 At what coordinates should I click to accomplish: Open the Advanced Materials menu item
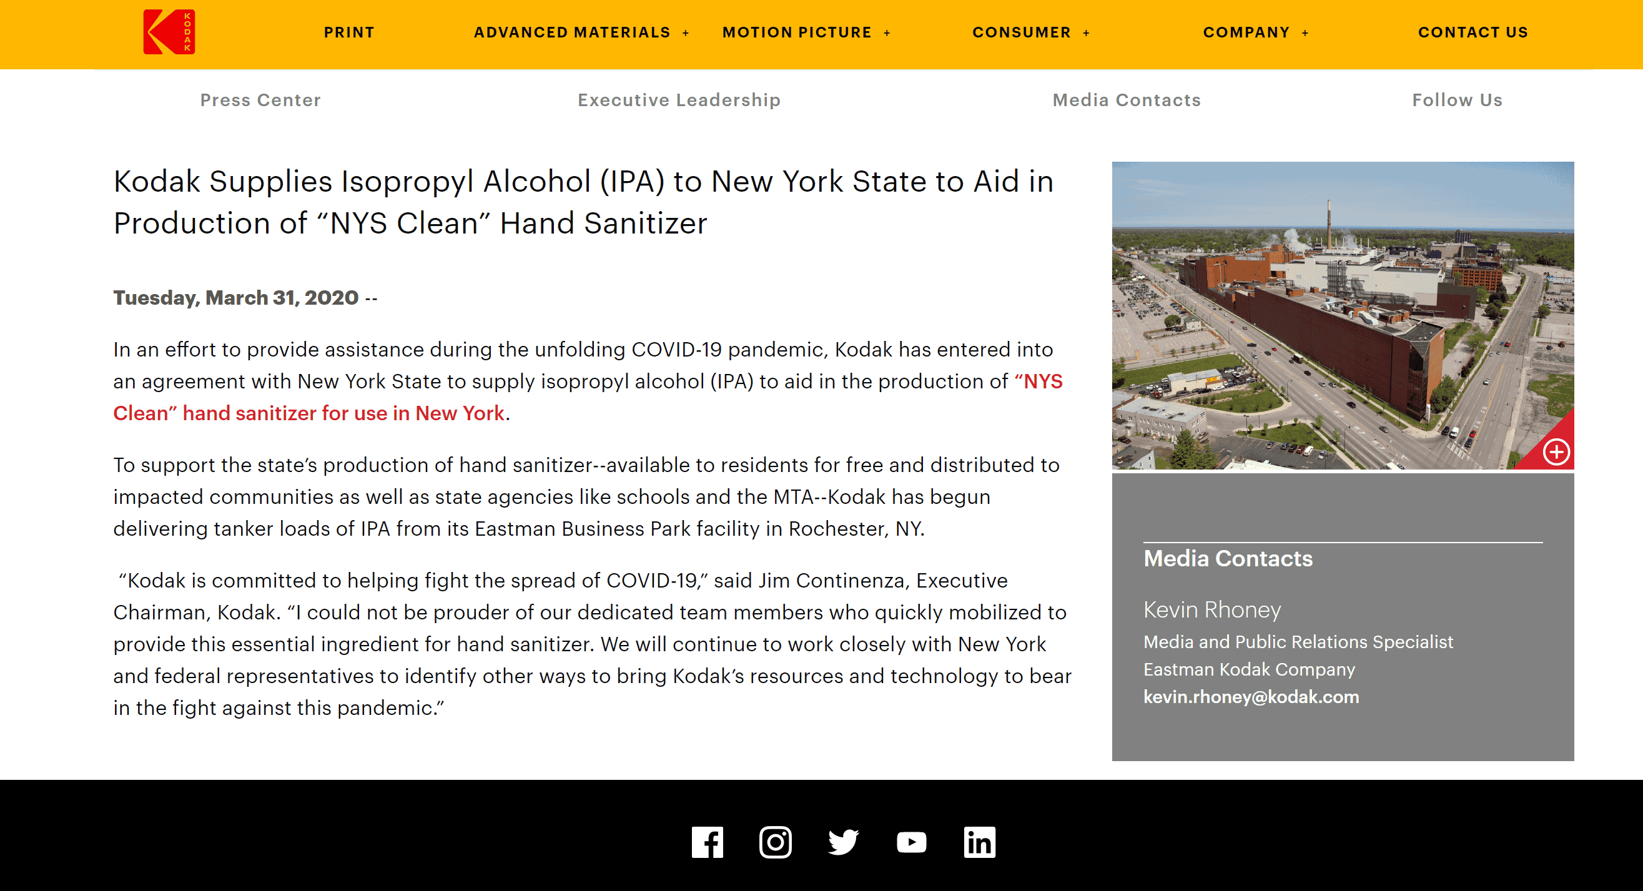572,32
